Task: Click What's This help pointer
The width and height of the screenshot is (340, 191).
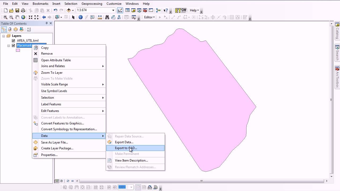Action: [166, 10]
